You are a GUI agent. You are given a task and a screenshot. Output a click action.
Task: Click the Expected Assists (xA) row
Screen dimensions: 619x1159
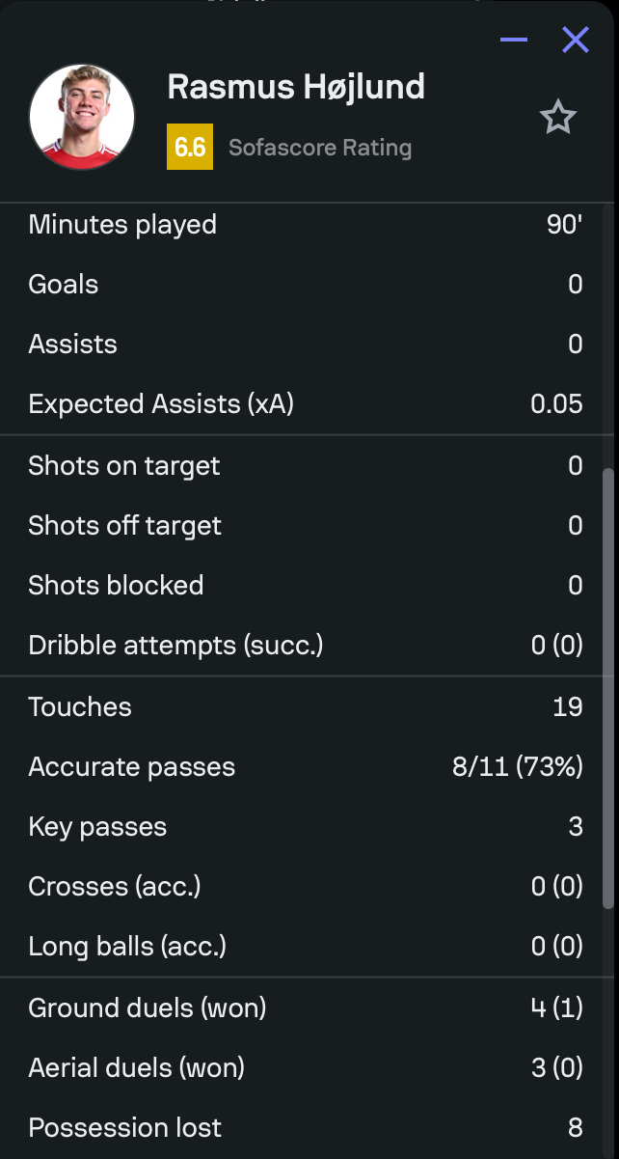[x=306, y=404]
